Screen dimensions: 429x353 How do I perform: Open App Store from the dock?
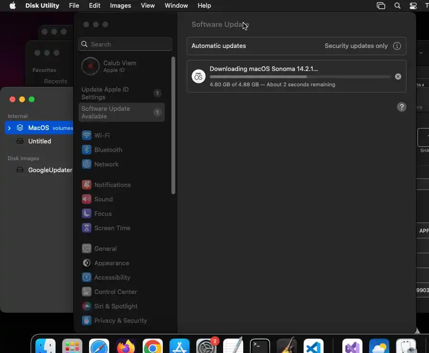(180, 346)
